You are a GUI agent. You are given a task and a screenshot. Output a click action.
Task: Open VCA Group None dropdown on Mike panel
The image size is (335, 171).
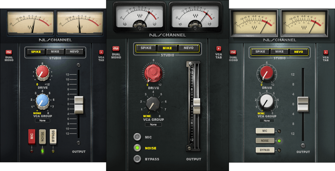tap(153, 124)
